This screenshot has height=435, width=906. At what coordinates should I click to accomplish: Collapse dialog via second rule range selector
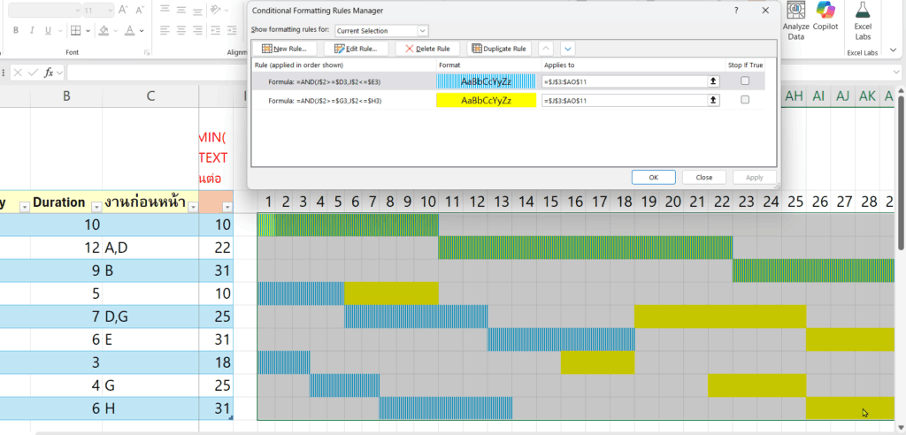714,101
